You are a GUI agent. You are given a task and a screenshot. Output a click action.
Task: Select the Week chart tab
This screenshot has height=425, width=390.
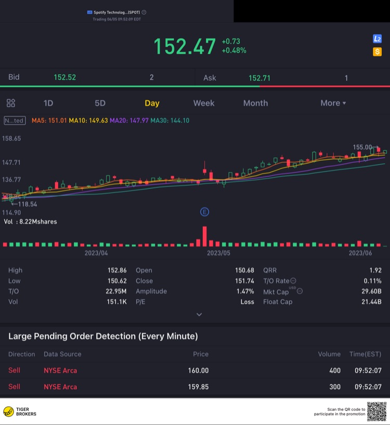204,103
